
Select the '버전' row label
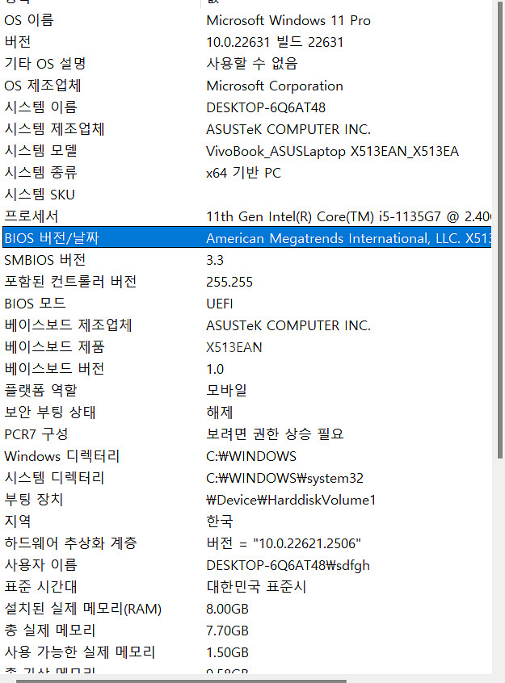click(x=18, y=42)
